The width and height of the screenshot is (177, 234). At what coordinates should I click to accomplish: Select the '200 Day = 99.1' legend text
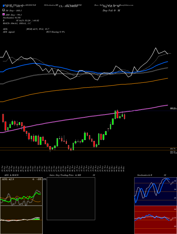click(14, 15)
